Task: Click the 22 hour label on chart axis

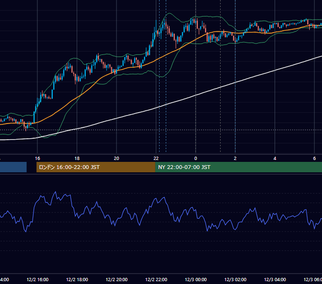Action: pyautogui.click(x=156, y=158)
